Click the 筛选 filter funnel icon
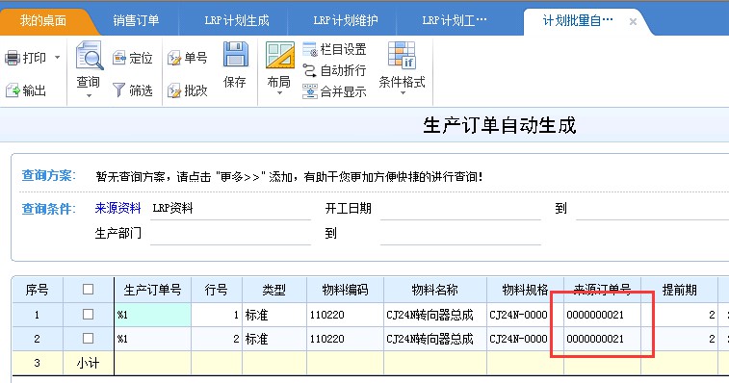The width and height of the screenshot is (729, 383). [119, 90]
